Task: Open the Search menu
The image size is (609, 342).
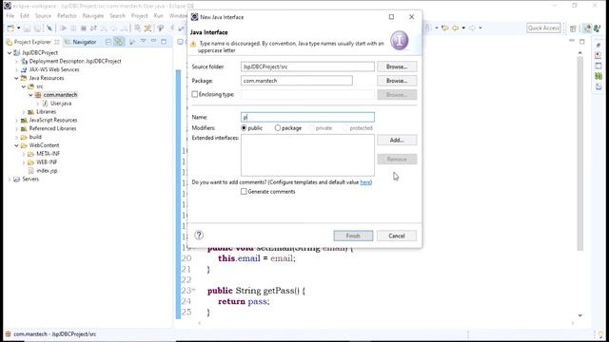Action: click(117, 16)
